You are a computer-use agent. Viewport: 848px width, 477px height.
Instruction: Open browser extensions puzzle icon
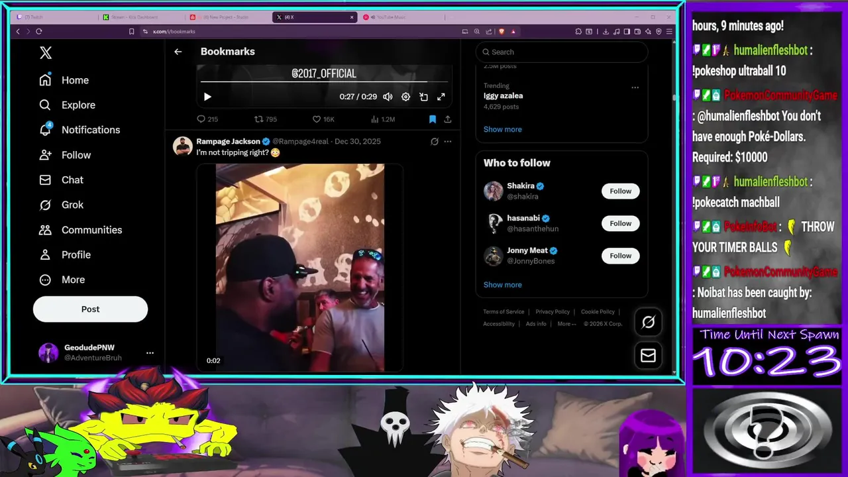pos(578,31)
